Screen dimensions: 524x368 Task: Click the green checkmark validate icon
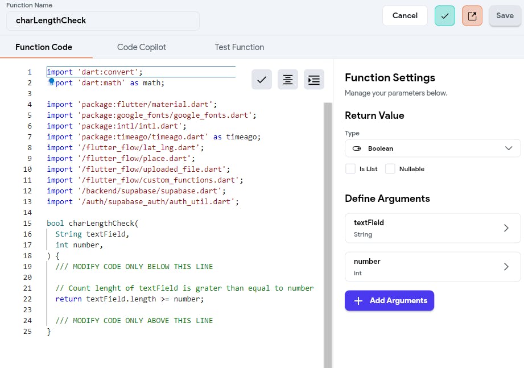445,16
